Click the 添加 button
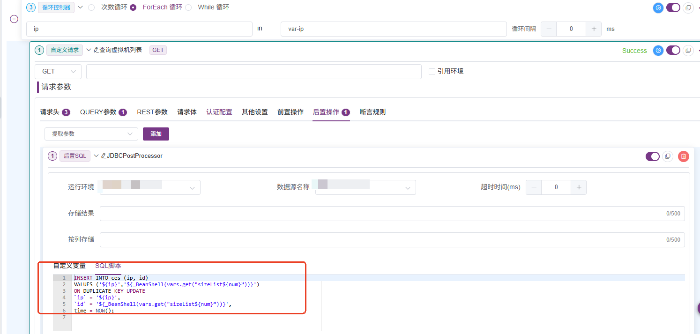Image resolution: width=700 pixels, height=334 pixels. pyautogui.click(x=156, y=134)
